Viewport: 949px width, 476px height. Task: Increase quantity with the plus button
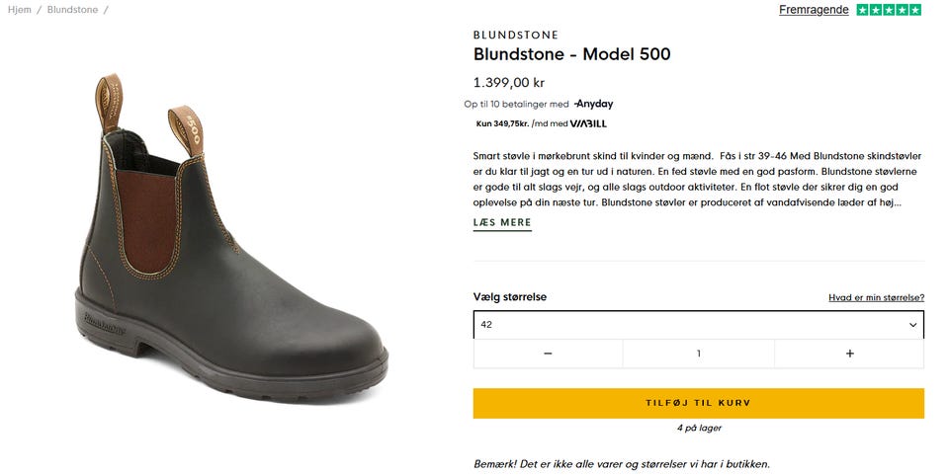849,354
